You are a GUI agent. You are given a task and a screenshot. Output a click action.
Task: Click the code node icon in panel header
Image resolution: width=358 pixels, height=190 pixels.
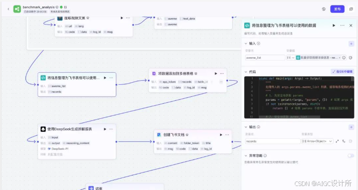(247, 26)
